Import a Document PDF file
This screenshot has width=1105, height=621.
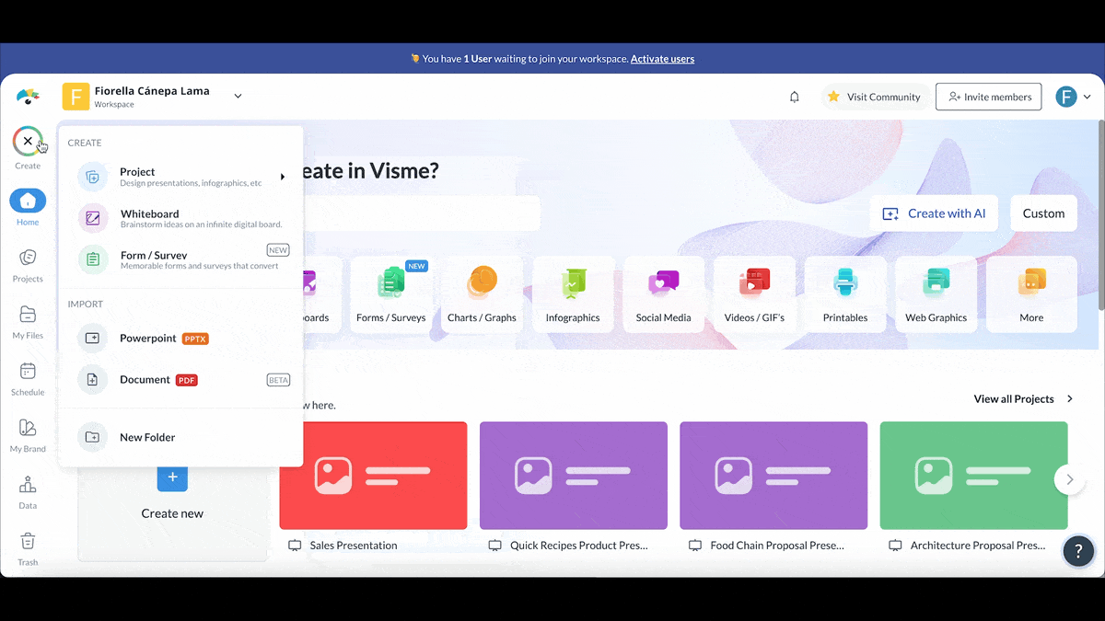(181, 380)
